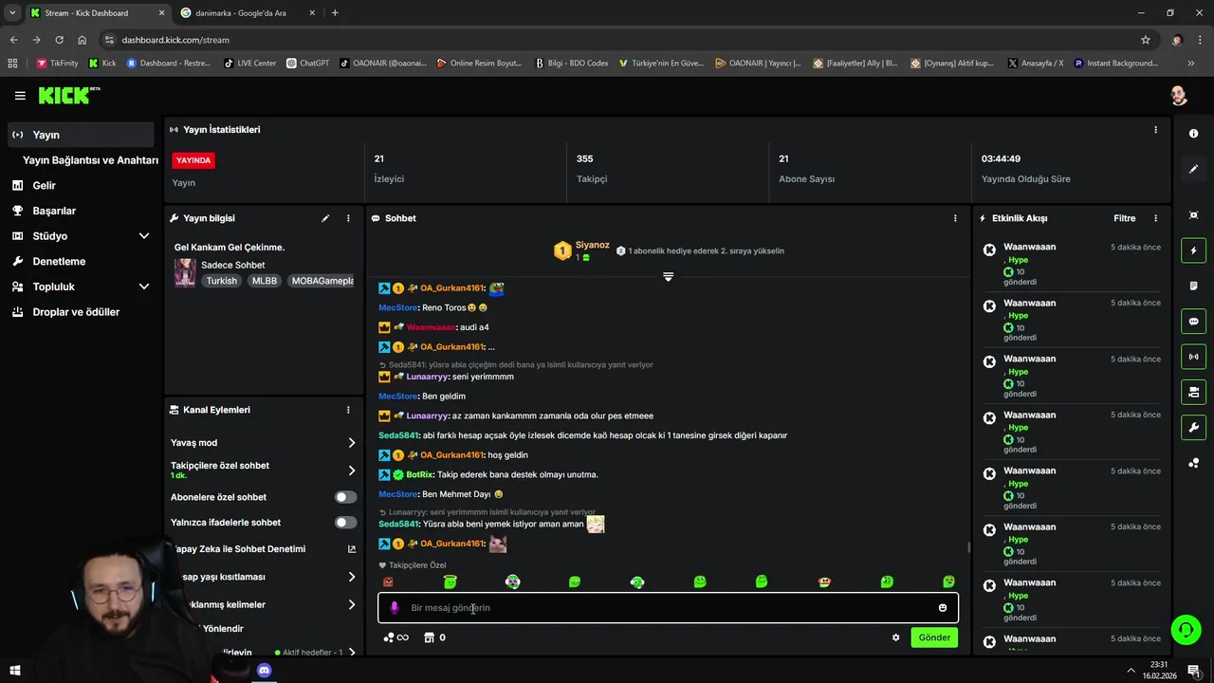This screenshot has height=683, width=1214.
Task: Open the external link icon for Yapay Zeka ile Sohbet Denetimi
Action: (351, 549)
